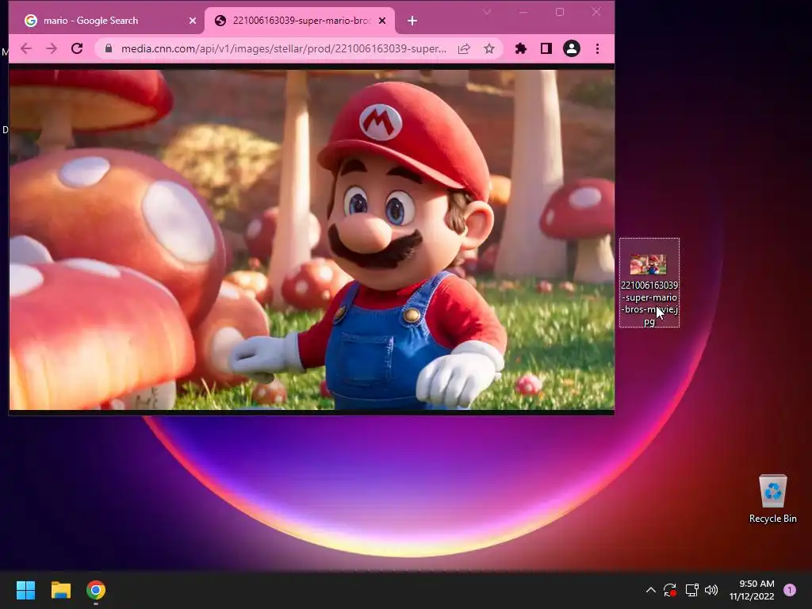812x609 pixels.
Task: Open Chrome's three-dot menu
Action: click(x=598, y=48)
